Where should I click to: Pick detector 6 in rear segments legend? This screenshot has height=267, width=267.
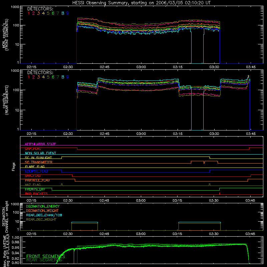pos(53,77)
